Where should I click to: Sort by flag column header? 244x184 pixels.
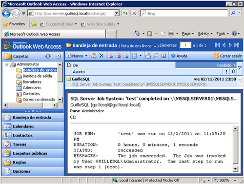tap(240, 68)
